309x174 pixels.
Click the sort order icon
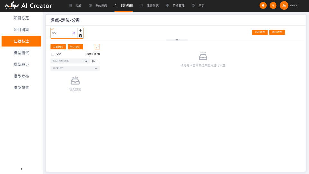[93, 61]
